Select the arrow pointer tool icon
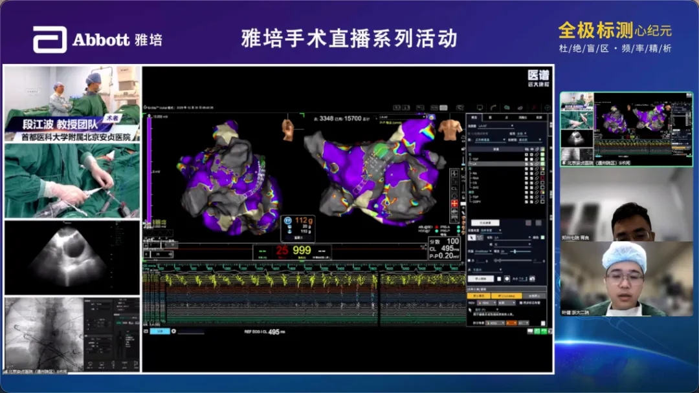Viewport: 699px width, 393px height. point(471,237)
